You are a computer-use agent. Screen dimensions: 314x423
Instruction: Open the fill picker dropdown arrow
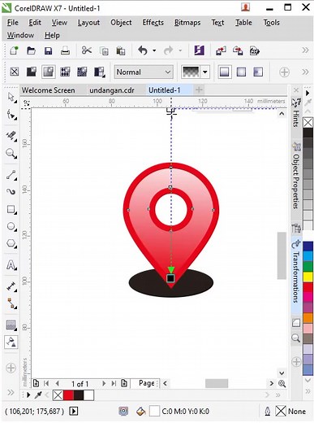click(205, 72)
